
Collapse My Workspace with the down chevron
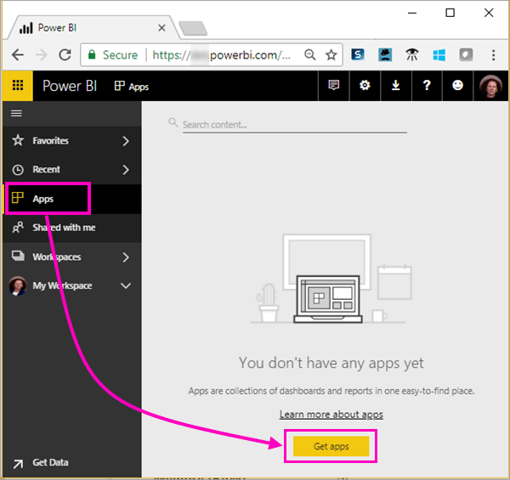(x=126, y=285)
